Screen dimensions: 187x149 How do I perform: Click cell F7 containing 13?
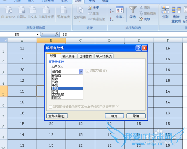168,113
